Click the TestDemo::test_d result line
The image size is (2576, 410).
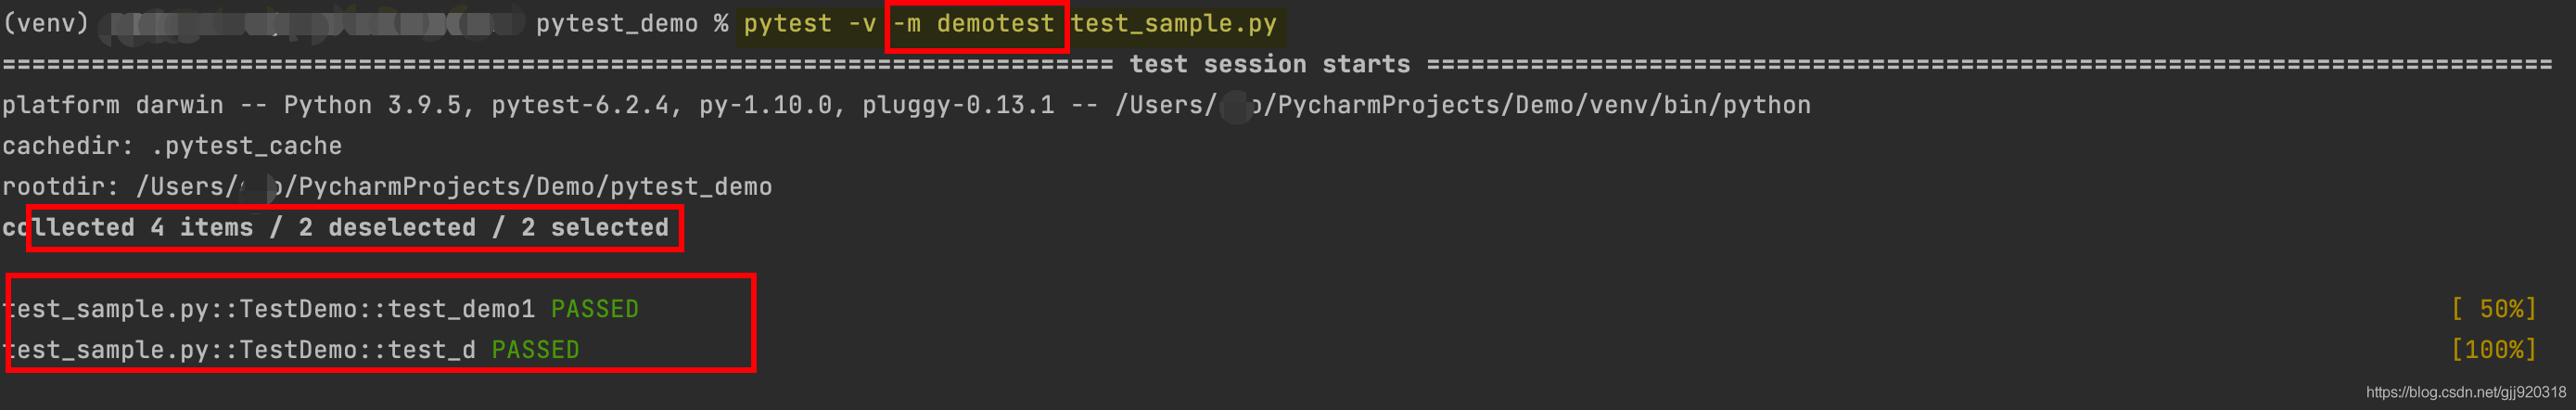[240, 350]
